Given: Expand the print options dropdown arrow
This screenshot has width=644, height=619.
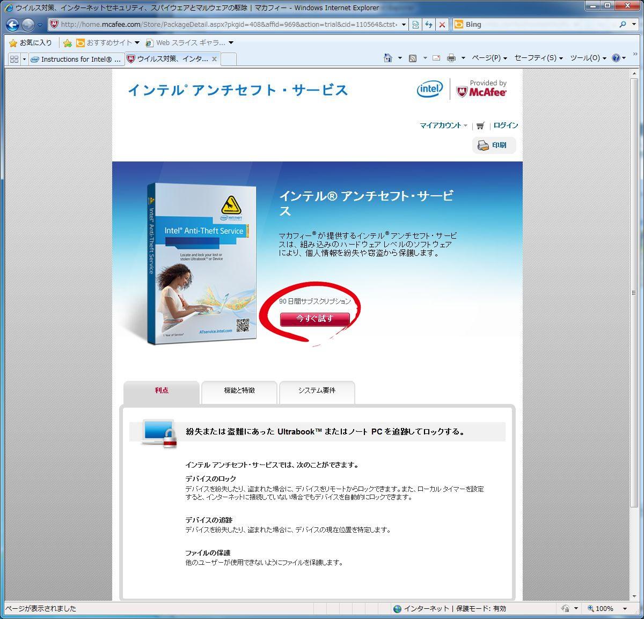Looking at the screenshot, I should click(x=463, y=58).
